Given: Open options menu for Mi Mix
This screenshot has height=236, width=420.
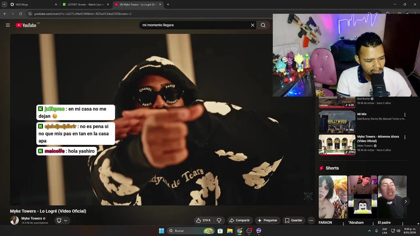Looking at the screenshot, I should (405, 115).
